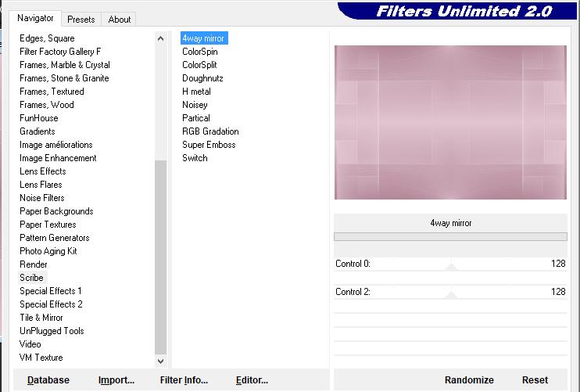Choose Tile & Mirror category
This screenshot has height=392, width=580.
(x=41, y=318)
